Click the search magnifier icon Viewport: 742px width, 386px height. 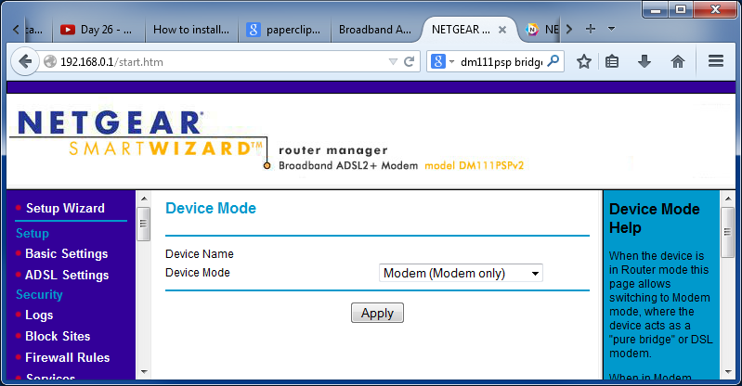553,61
